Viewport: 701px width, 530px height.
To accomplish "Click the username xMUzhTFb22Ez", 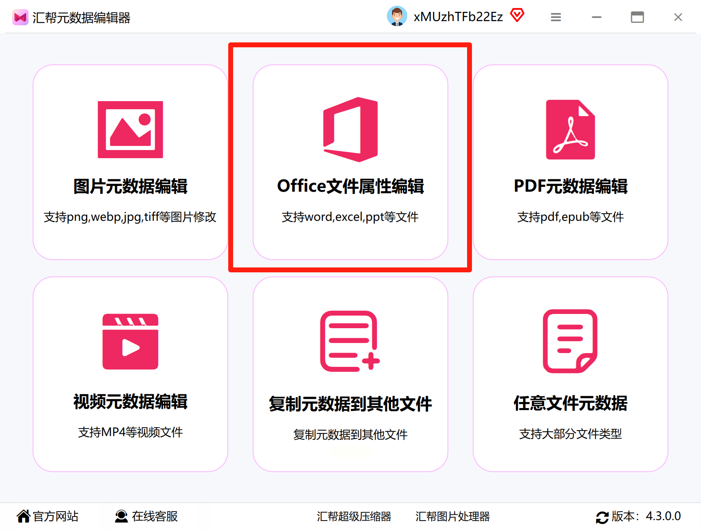I will [x=458, y=17].
